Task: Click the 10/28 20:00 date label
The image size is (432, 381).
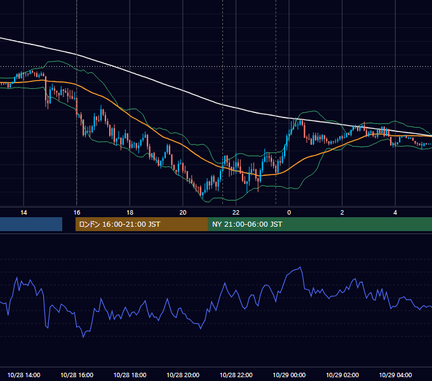Action: pyautogui.click(x=183, y=375)
